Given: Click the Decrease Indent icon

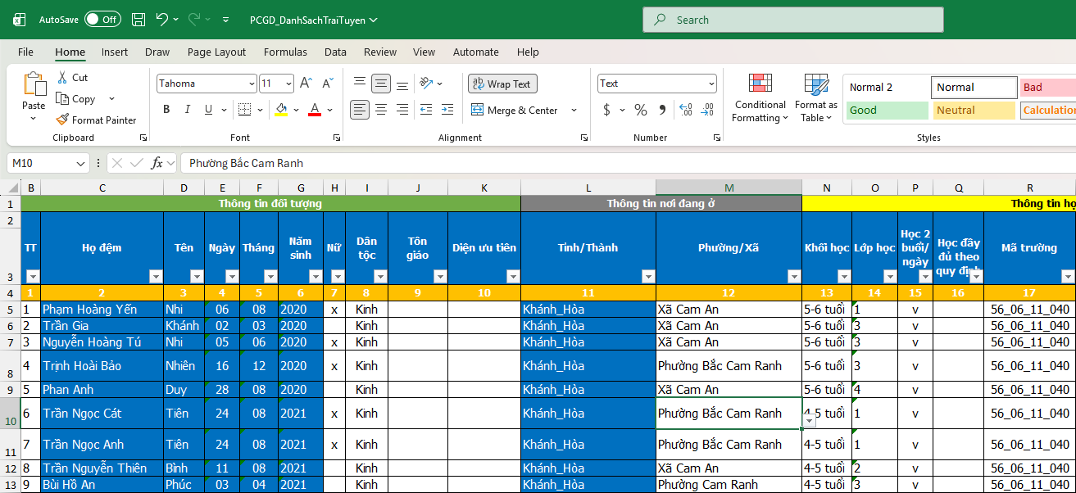Looking at the screenshot, I should coord(425,110).
